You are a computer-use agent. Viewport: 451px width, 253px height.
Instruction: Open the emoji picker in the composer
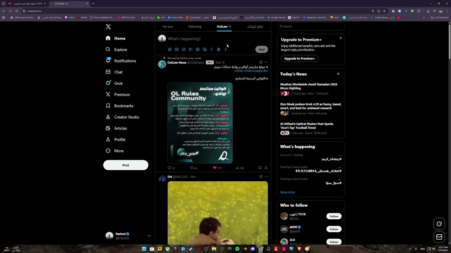pyautogui.click(x=198, y=50)
